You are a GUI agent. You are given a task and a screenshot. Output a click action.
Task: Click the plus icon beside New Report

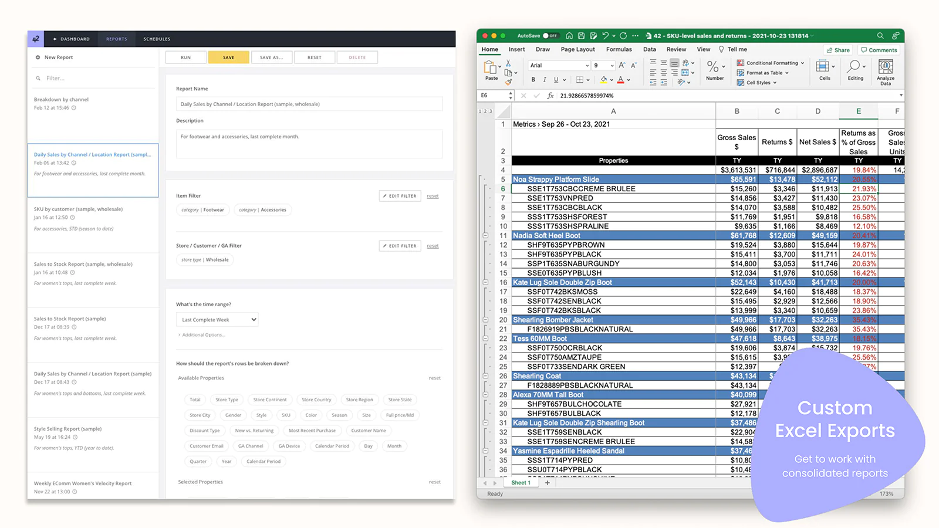click(x=38, y=57)
